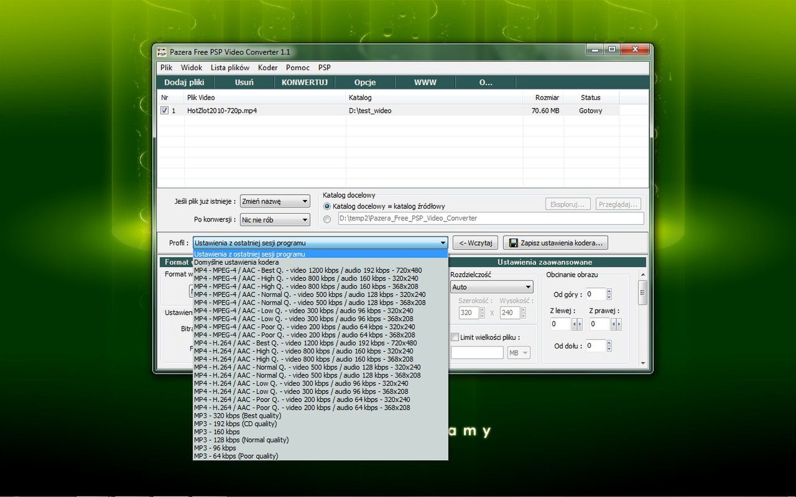The height and width of the screenshot is (497, 796).
Task: Click the Eksploruj... button
Action: [568, 204]
